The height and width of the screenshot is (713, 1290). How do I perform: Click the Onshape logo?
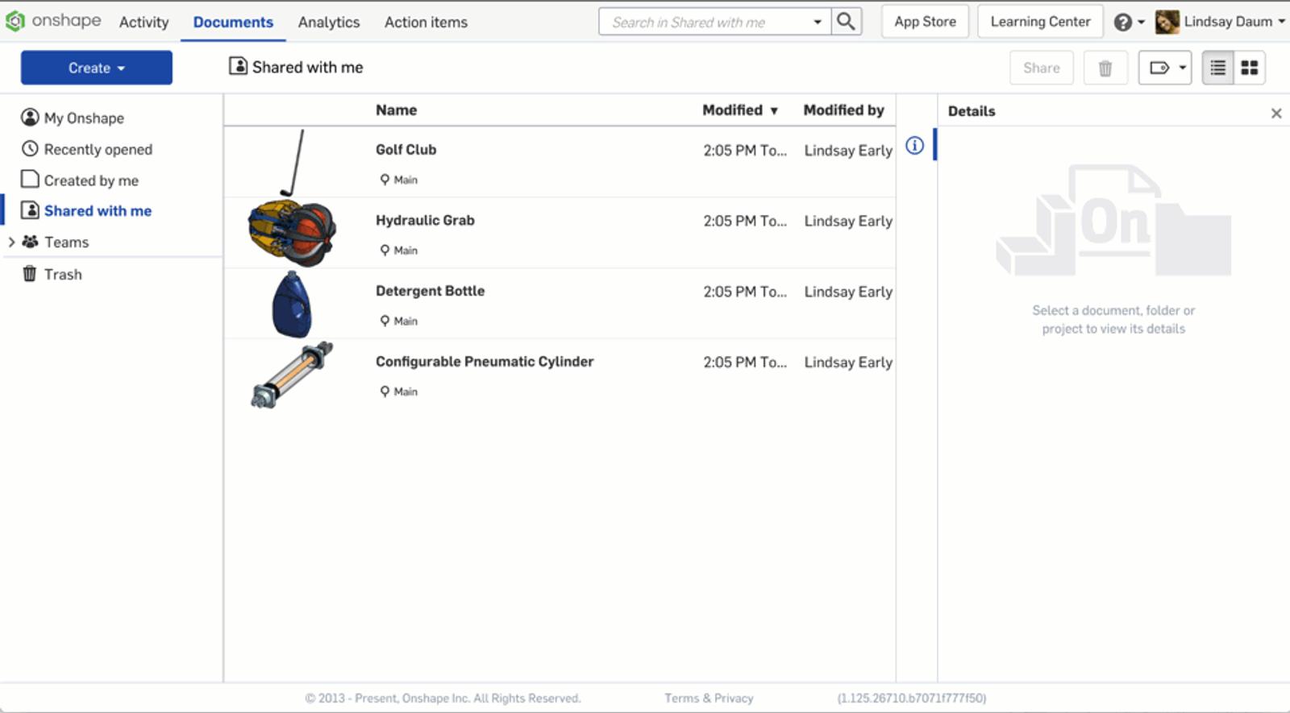point(53,21)
